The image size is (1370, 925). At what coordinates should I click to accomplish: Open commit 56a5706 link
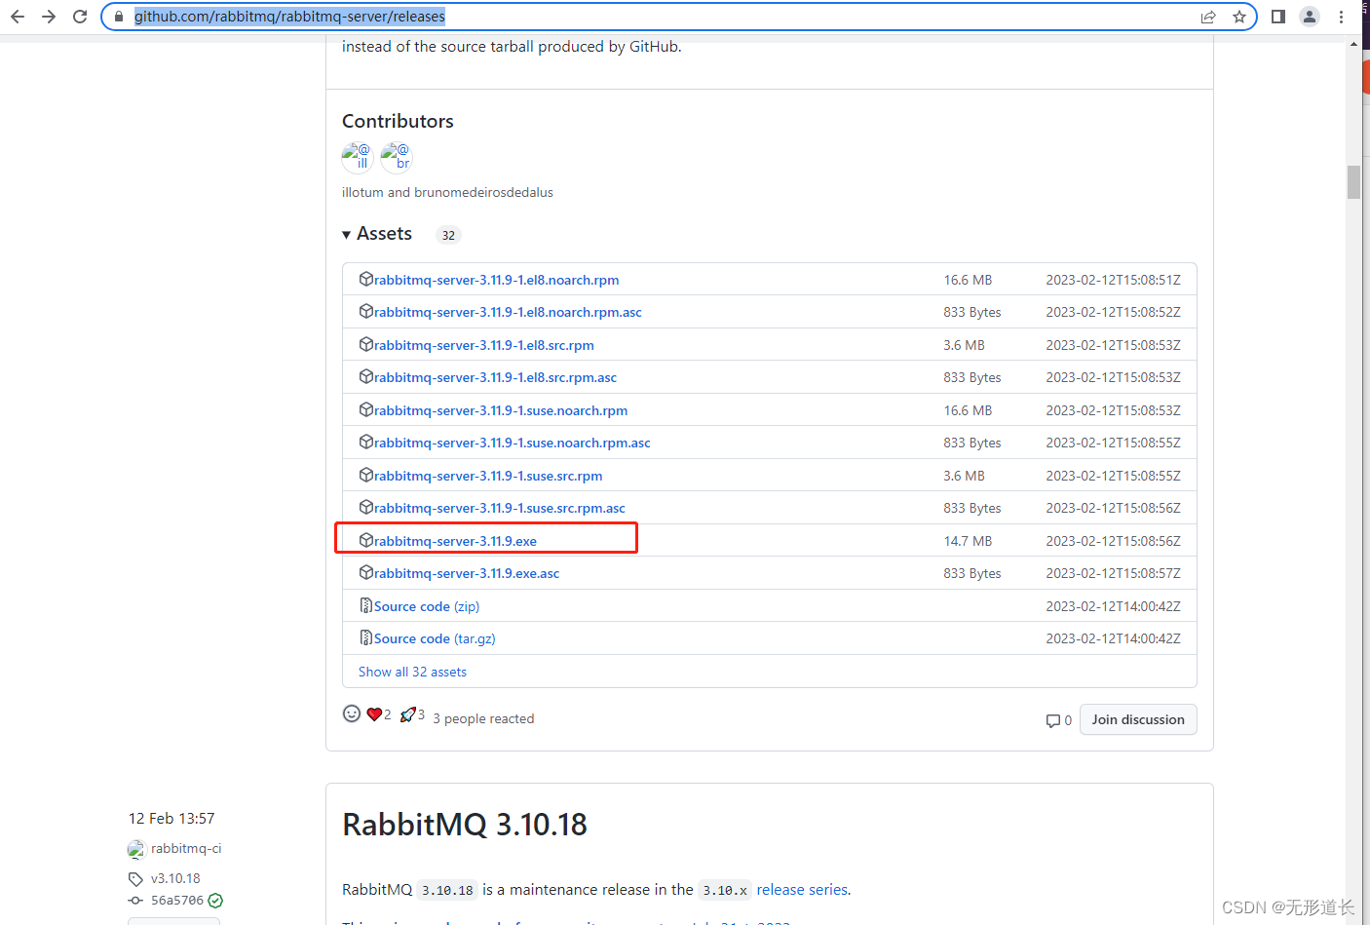(177, 901)
